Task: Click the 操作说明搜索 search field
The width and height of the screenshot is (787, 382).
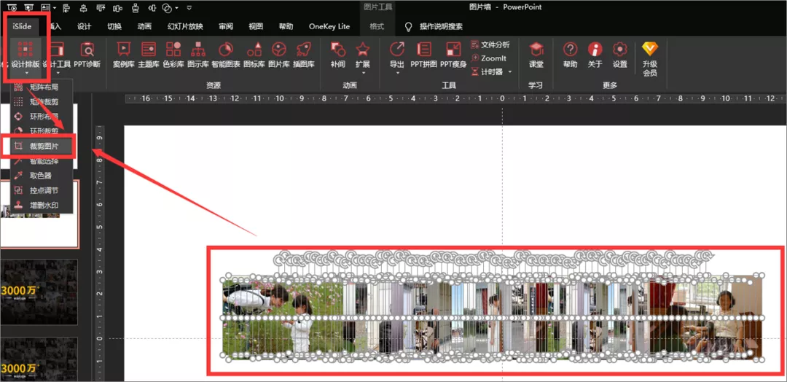Action: pyautogui.click(x=441, y=26)
